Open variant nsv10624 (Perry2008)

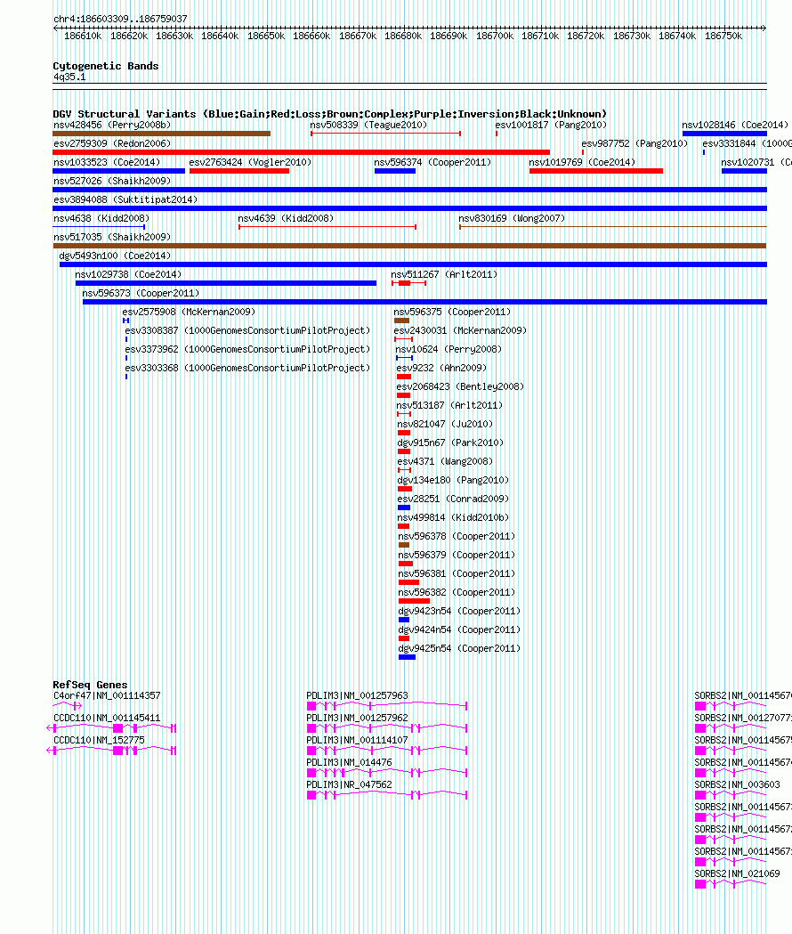[449, 349]
